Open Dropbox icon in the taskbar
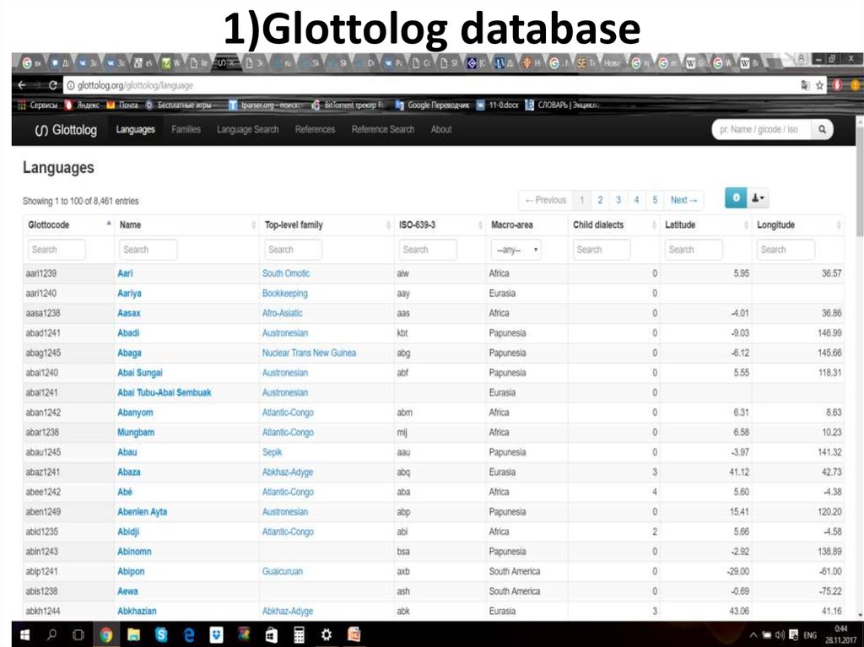 216,634
